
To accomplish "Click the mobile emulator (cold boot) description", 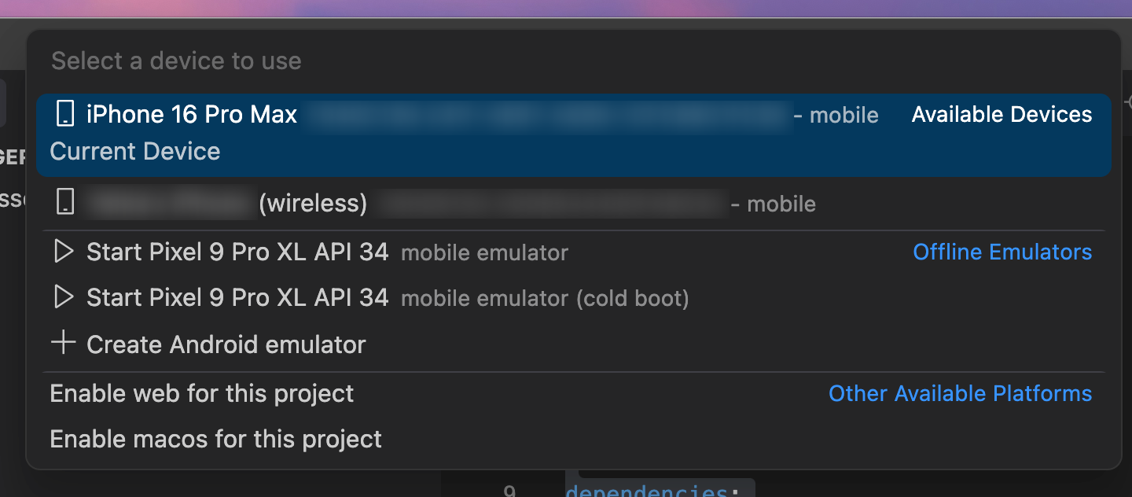I will click(545, 299).
